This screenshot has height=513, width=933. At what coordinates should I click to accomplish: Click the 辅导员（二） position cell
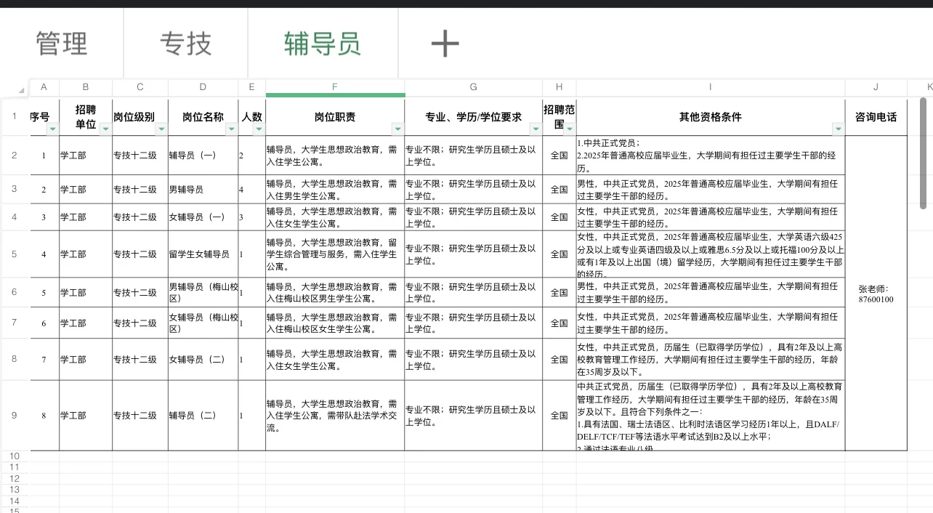203,415
